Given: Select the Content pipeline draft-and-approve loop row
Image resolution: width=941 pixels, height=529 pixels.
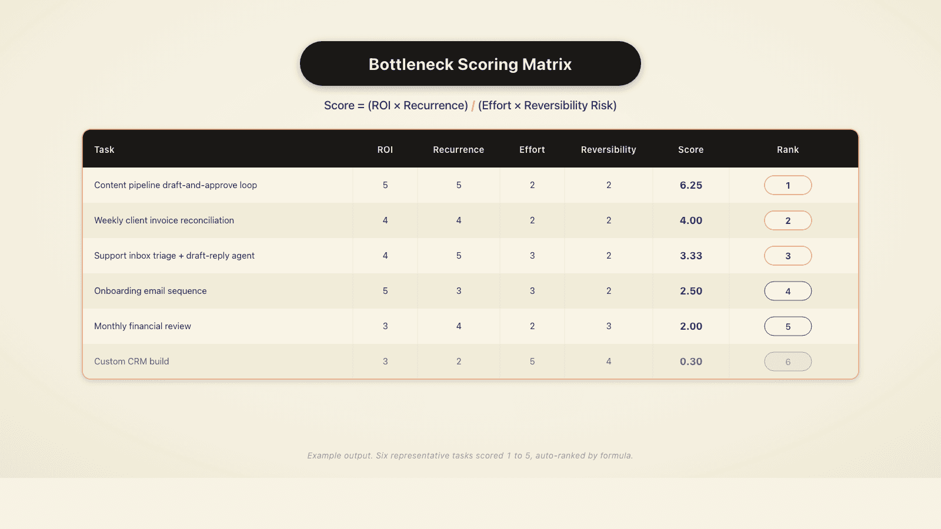Looking at the screenshot, I should click(x=175, y=185).
